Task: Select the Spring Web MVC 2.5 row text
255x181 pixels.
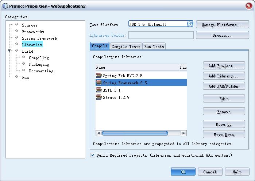Action: click(123, 76)
